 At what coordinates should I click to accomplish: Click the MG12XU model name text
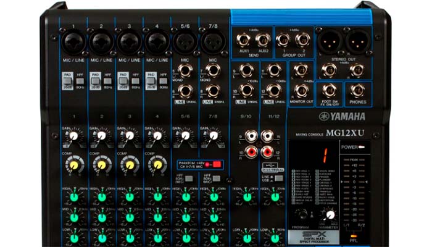click(345, 133)
